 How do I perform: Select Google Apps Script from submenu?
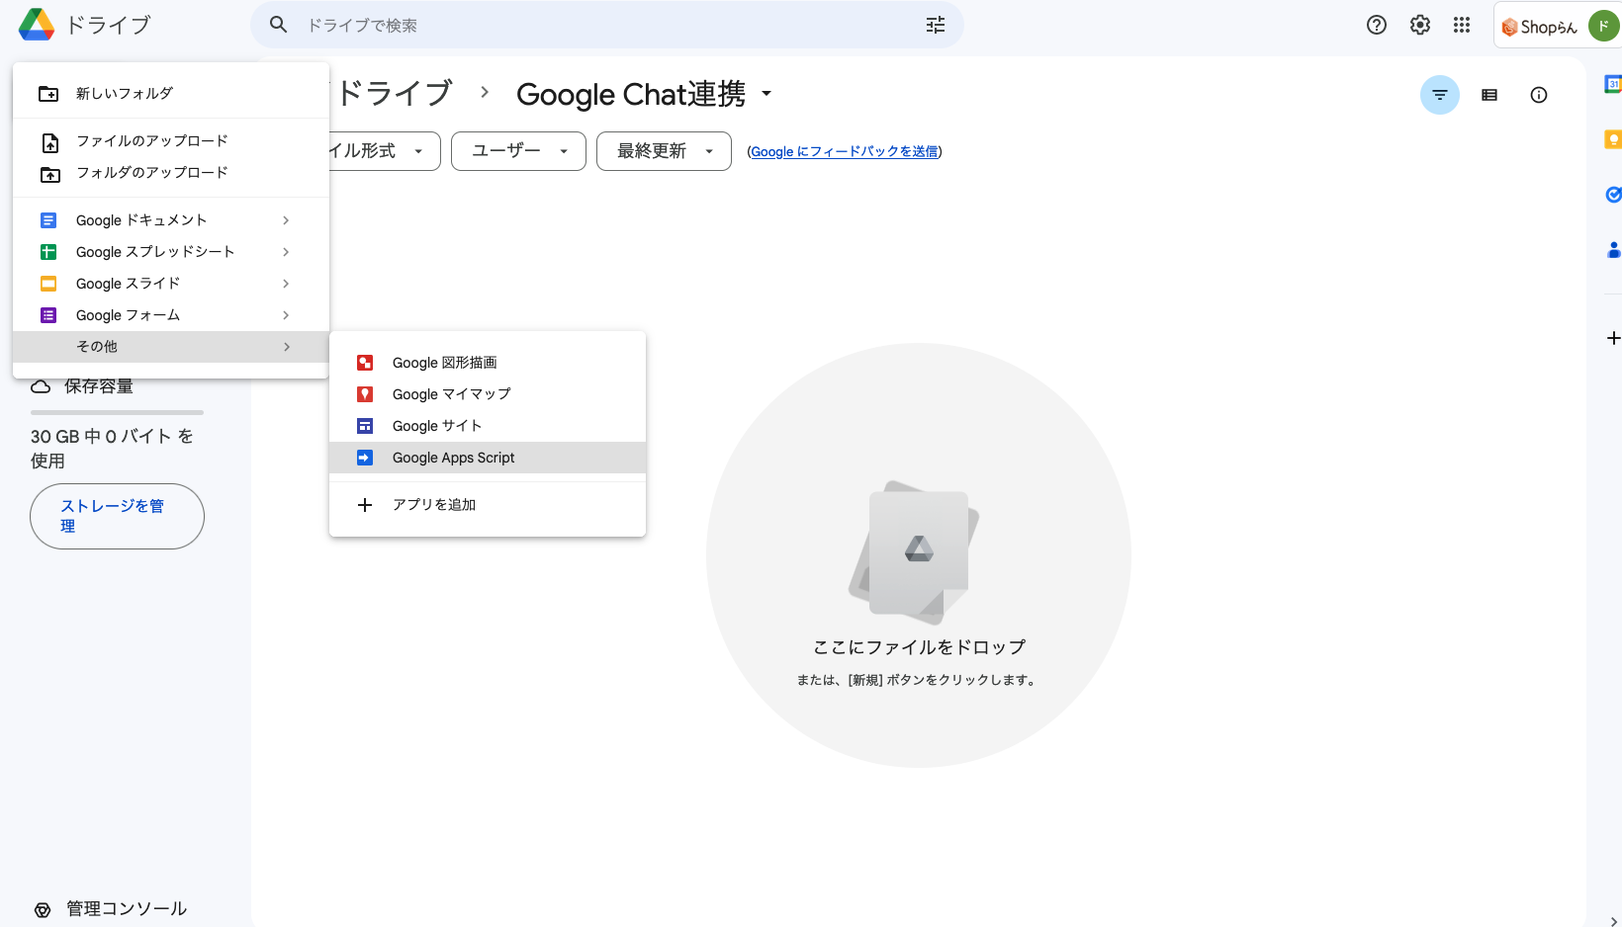point(454,458)
